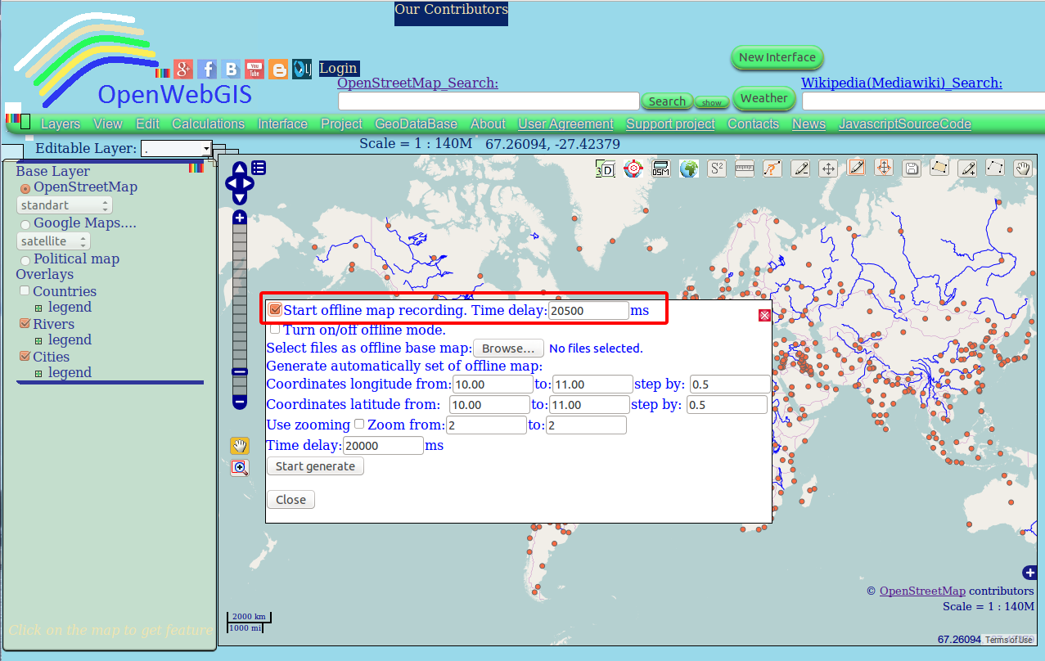Image resolution: width=1045 pixels, height=661 pixels.
Task: Click the red target locator icon
Action: pyautogui.click(x=633, y=169)
